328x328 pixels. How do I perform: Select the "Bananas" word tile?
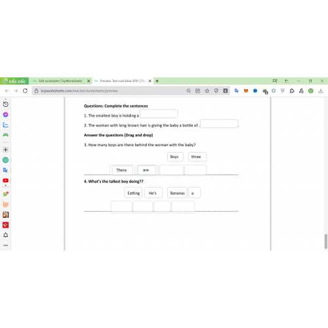click(177, 193)
